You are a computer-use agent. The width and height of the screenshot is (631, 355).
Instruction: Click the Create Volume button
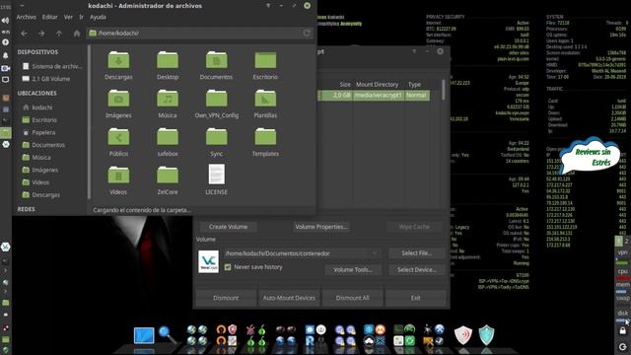[x=228, y=227]
